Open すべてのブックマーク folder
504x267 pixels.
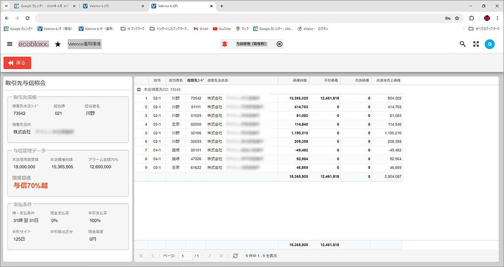pos(484,29)
